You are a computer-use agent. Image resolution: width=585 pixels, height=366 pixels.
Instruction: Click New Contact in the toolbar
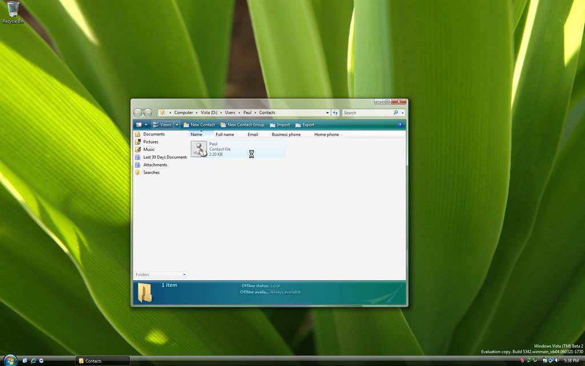pos(199,125)
